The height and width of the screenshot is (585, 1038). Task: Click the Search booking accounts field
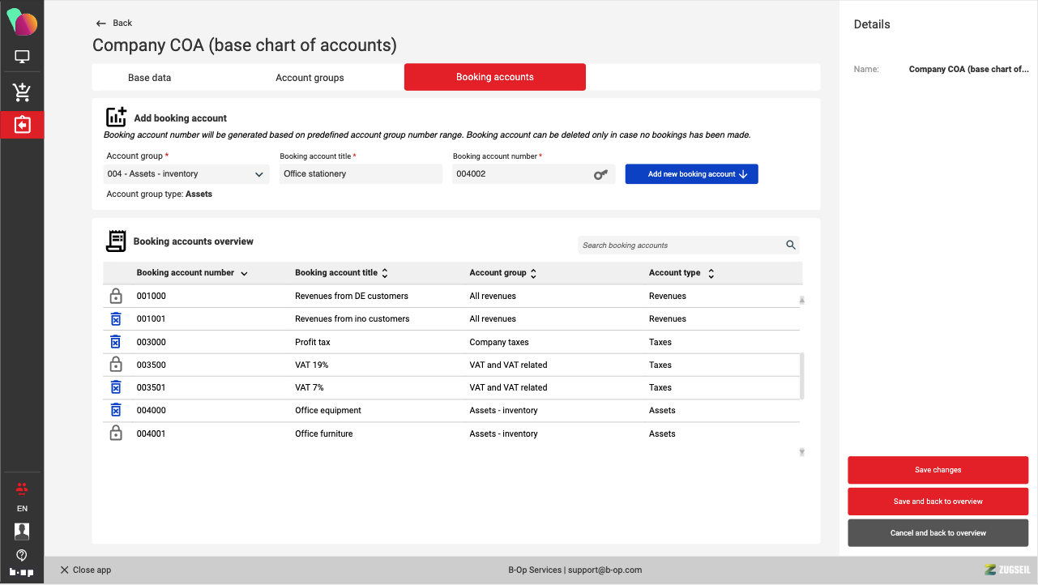pos(679,246)
